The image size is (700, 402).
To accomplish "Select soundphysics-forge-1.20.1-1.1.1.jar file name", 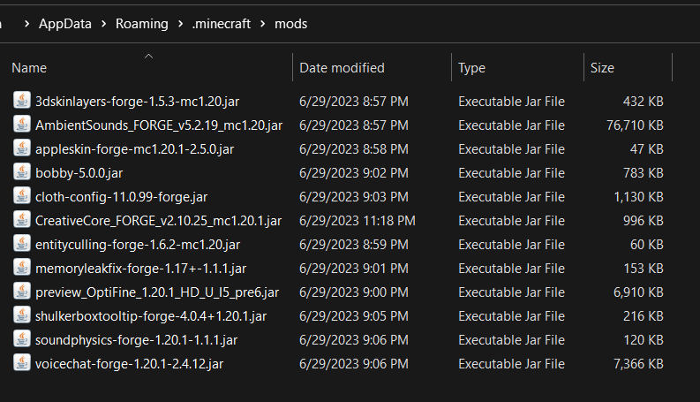I will 136,340.
